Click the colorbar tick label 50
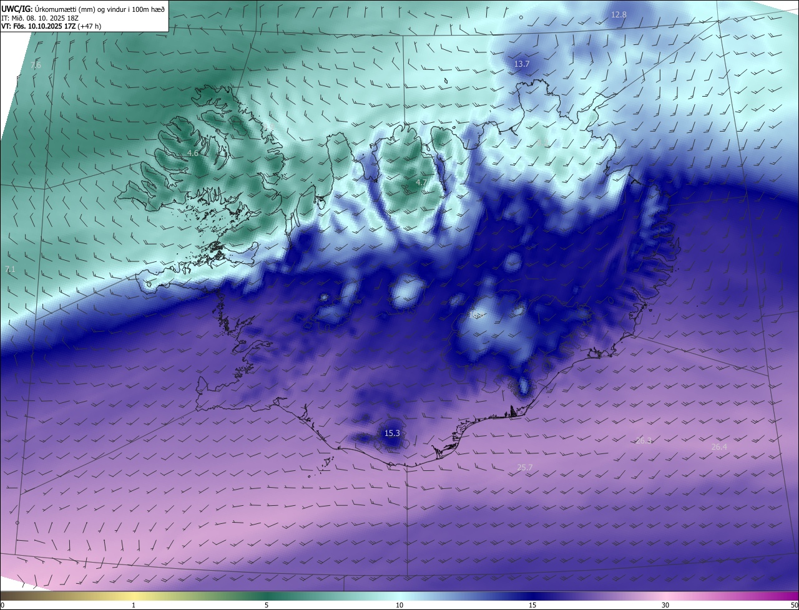Screen dimensions: 799x610 tap(794, 605)
